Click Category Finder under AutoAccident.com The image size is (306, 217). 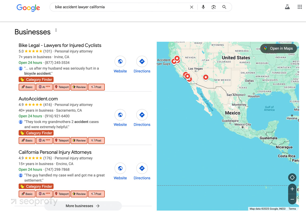pos(36,133)
